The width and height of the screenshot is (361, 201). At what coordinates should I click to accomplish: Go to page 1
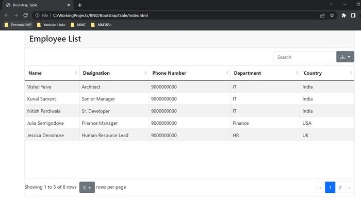(x=330, y=188)
